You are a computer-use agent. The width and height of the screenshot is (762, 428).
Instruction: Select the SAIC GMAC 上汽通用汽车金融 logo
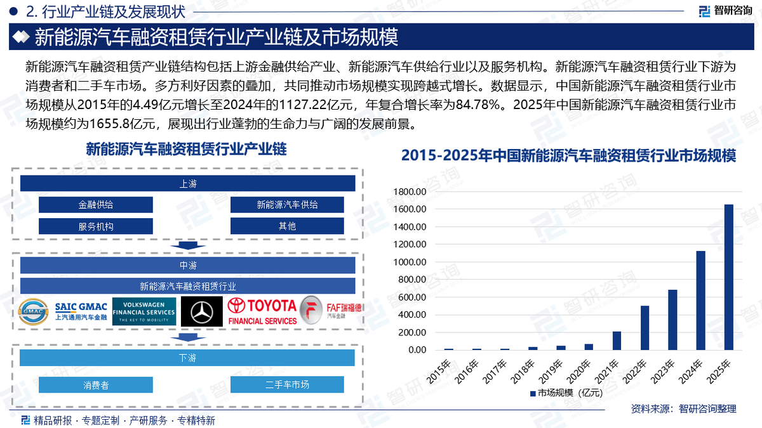[x=65, y=311]
